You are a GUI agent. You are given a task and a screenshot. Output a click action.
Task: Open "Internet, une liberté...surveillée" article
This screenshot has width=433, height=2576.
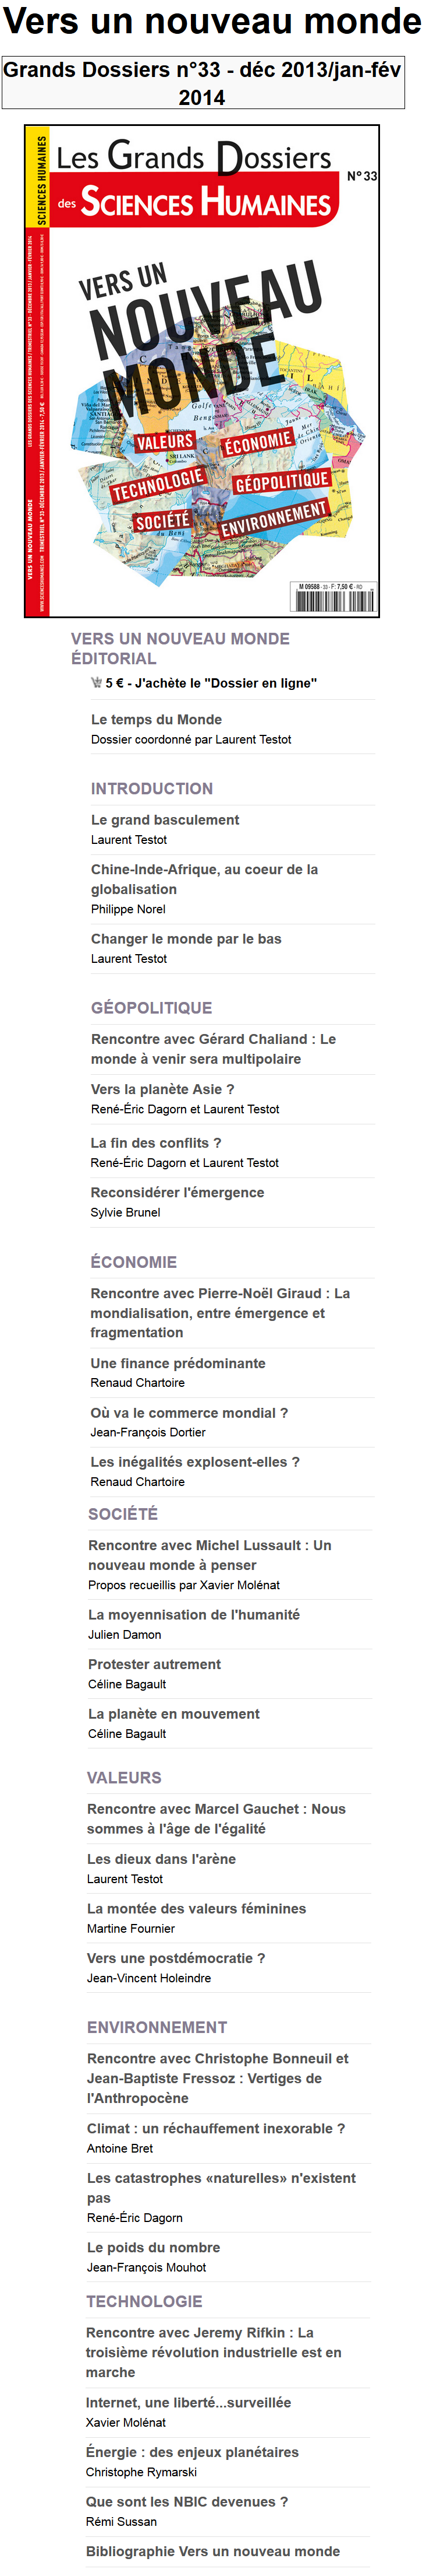click(189, 2402)
